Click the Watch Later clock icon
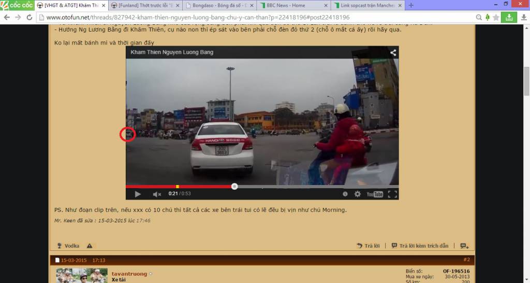This screenshot has height=283, width=530. [x=345, y=194]
